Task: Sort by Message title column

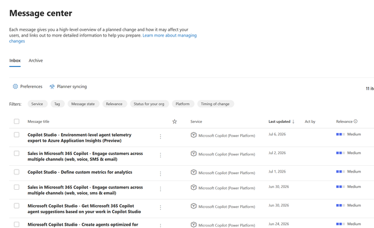Action: point(38,122)
